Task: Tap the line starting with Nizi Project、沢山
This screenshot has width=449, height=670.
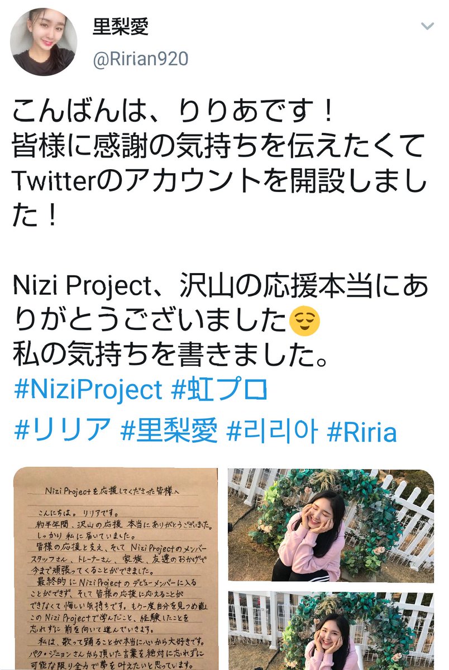Action: (221, 288)
